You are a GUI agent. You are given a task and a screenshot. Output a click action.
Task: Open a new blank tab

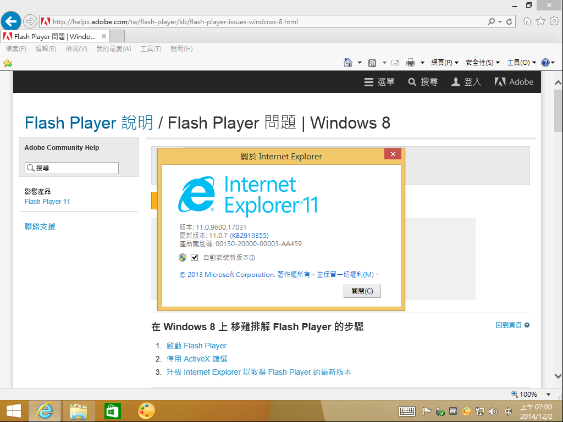coord(117,37)
